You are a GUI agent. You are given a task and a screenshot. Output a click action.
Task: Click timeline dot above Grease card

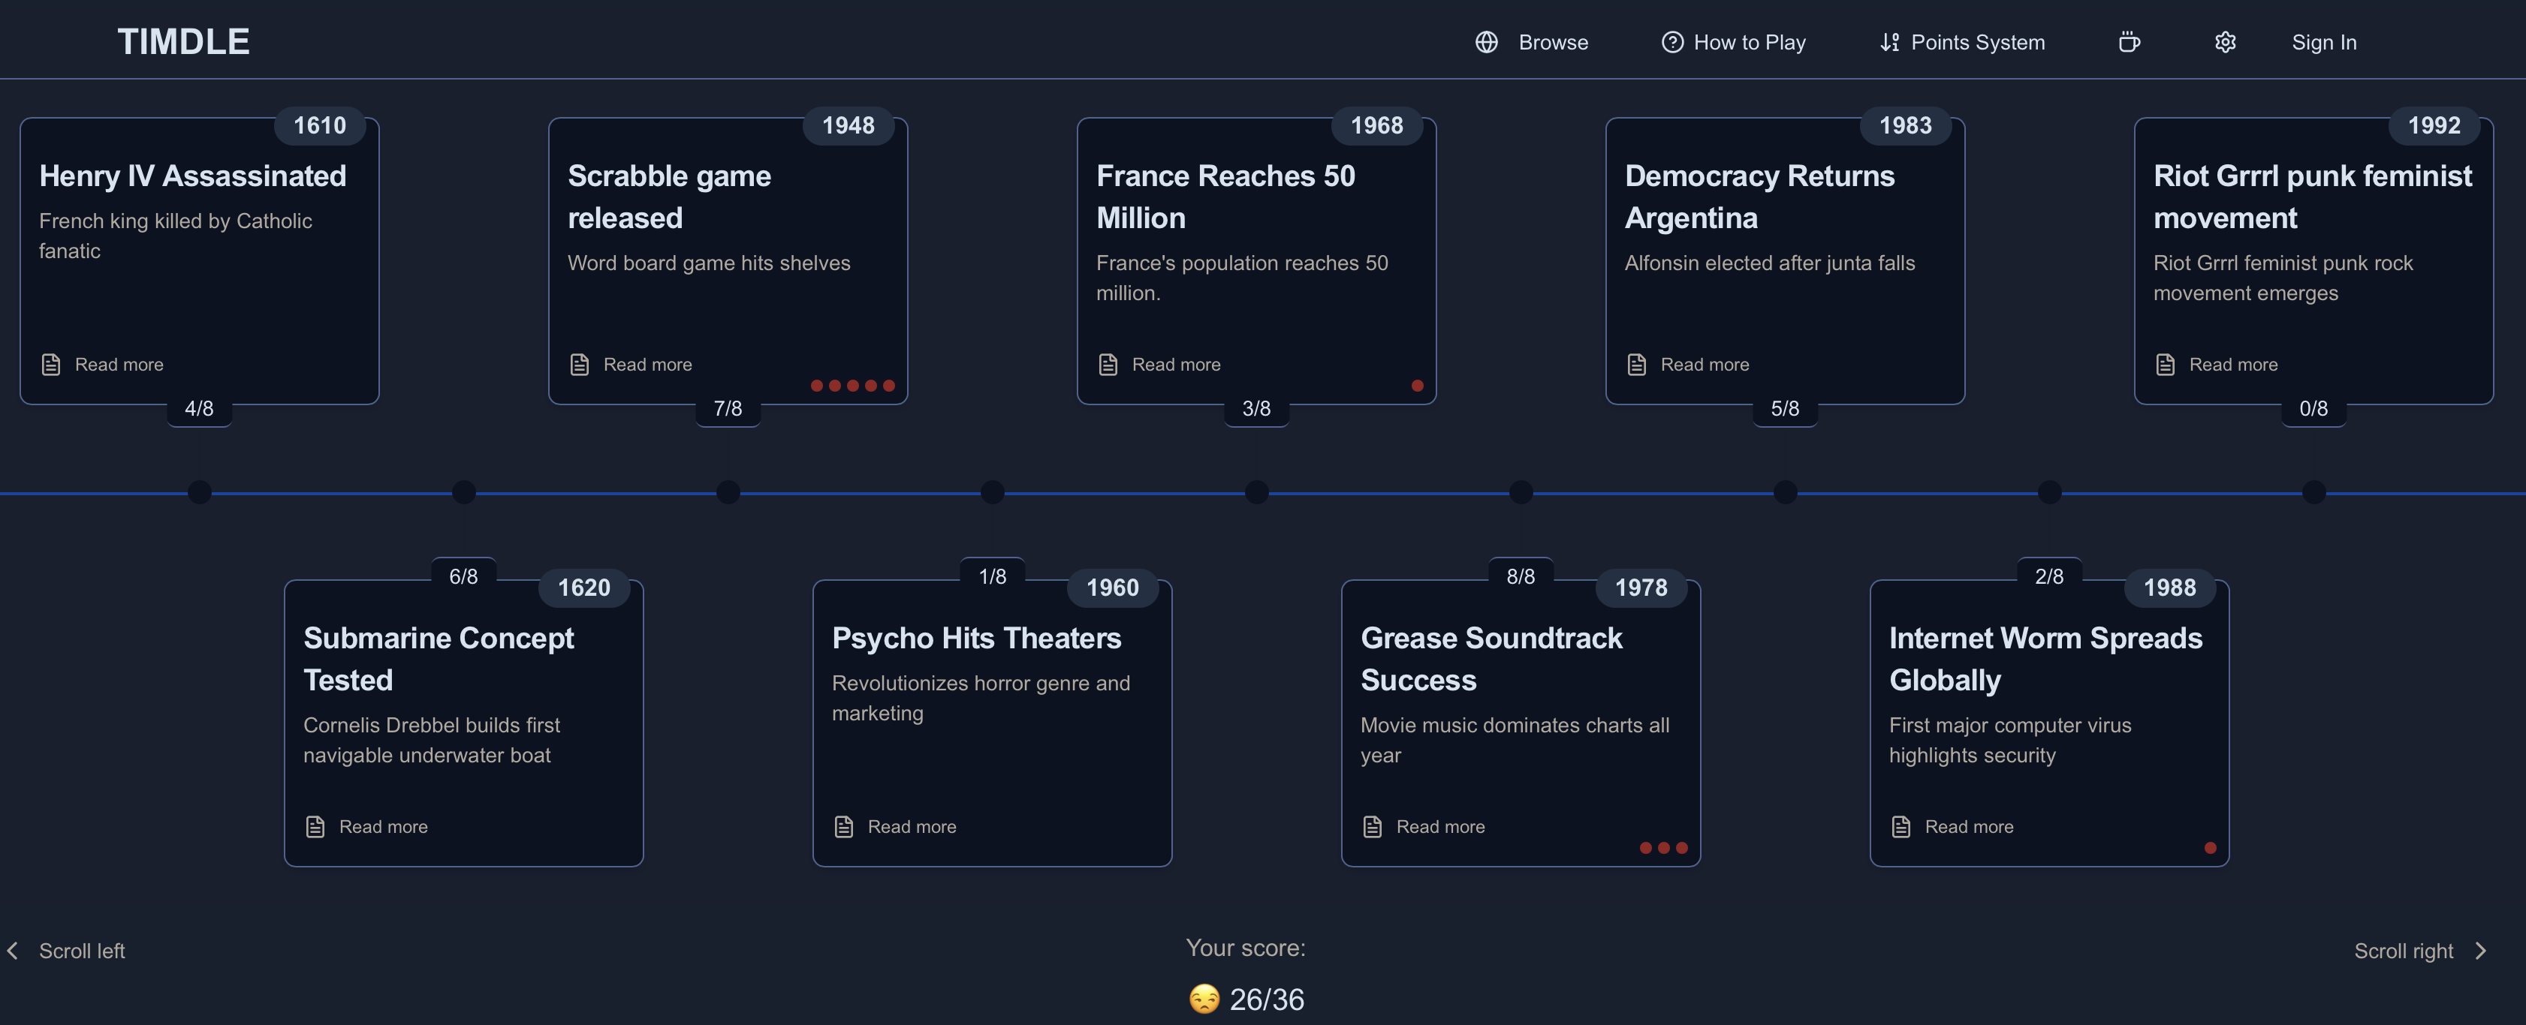1521,492
